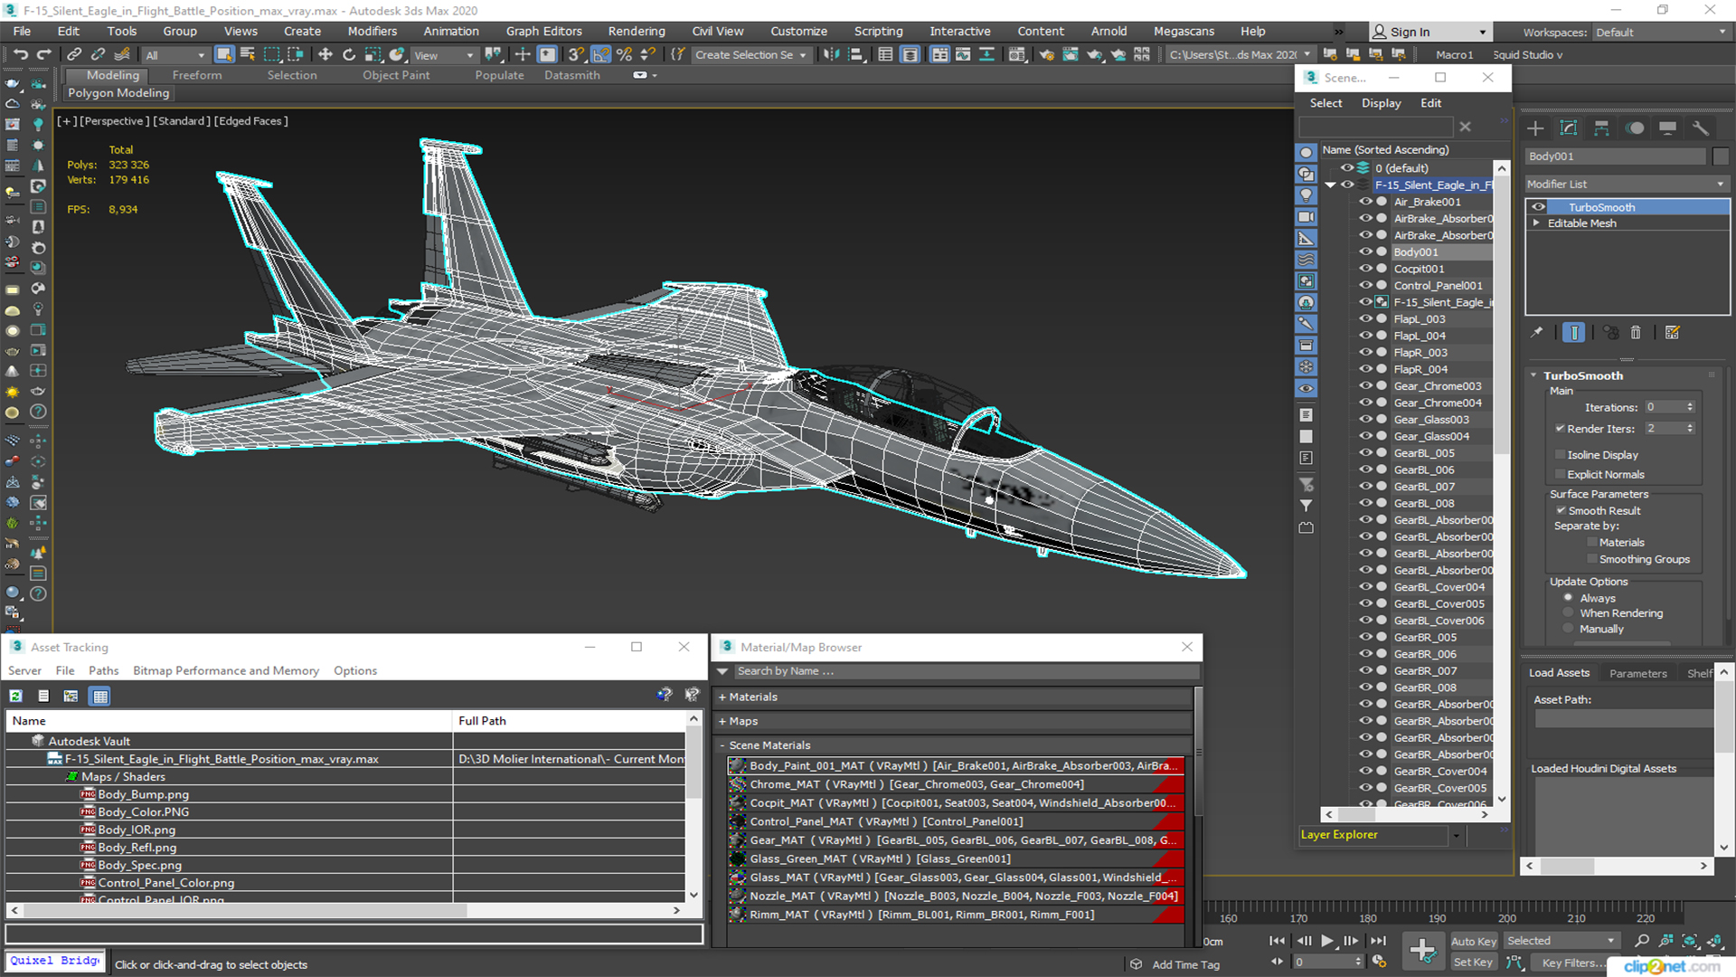
Task: Collapse the TurboSmooth rollout
Action: coord(1533,375)
